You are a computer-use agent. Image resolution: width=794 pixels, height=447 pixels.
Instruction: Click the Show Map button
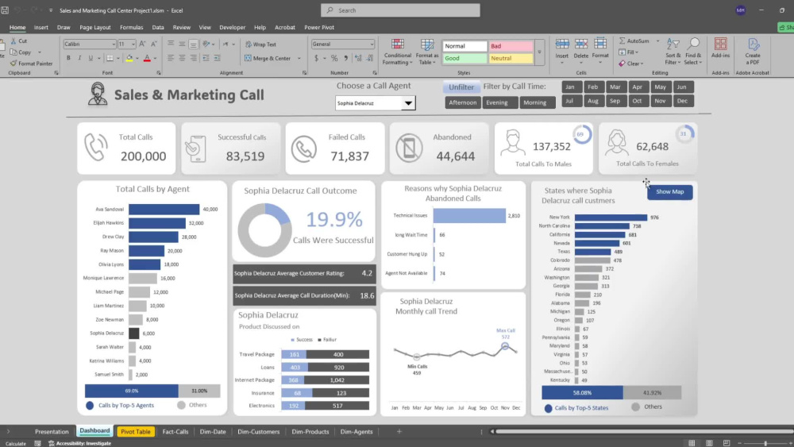(670, 192)
